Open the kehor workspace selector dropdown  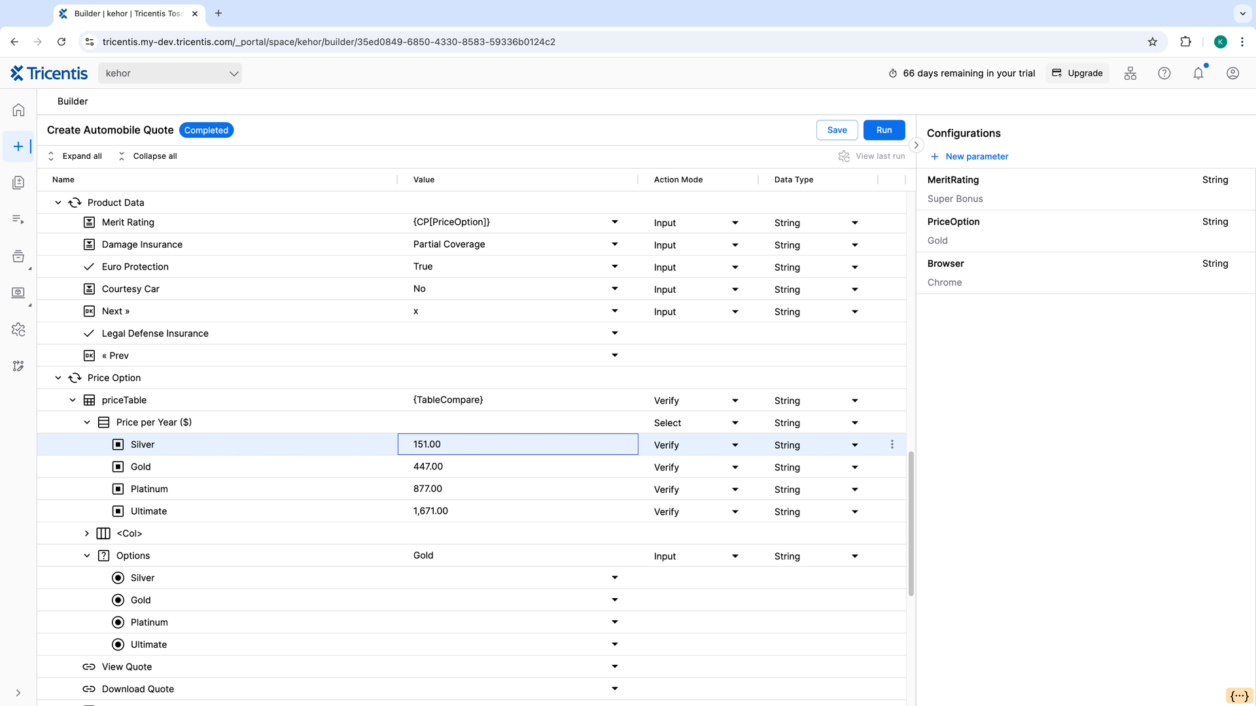pyautogui.click(x=169, y=73)
